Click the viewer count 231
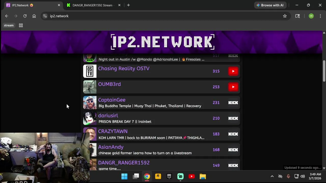This screenshot has width=326, height=183. (x=216, y=103)
